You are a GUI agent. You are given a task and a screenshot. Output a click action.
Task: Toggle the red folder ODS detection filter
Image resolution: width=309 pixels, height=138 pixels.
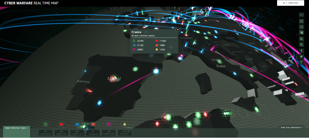tap(61, 124)
